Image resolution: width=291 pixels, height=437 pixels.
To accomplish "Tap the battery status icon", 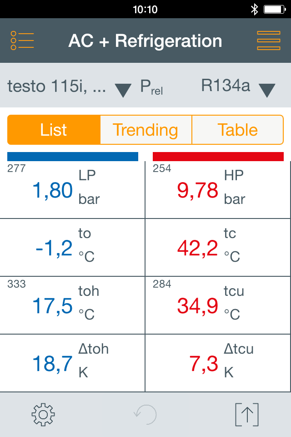I will pos(274,9).
